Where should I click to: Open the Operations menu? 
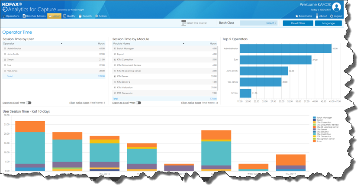[x=13, y=16]
